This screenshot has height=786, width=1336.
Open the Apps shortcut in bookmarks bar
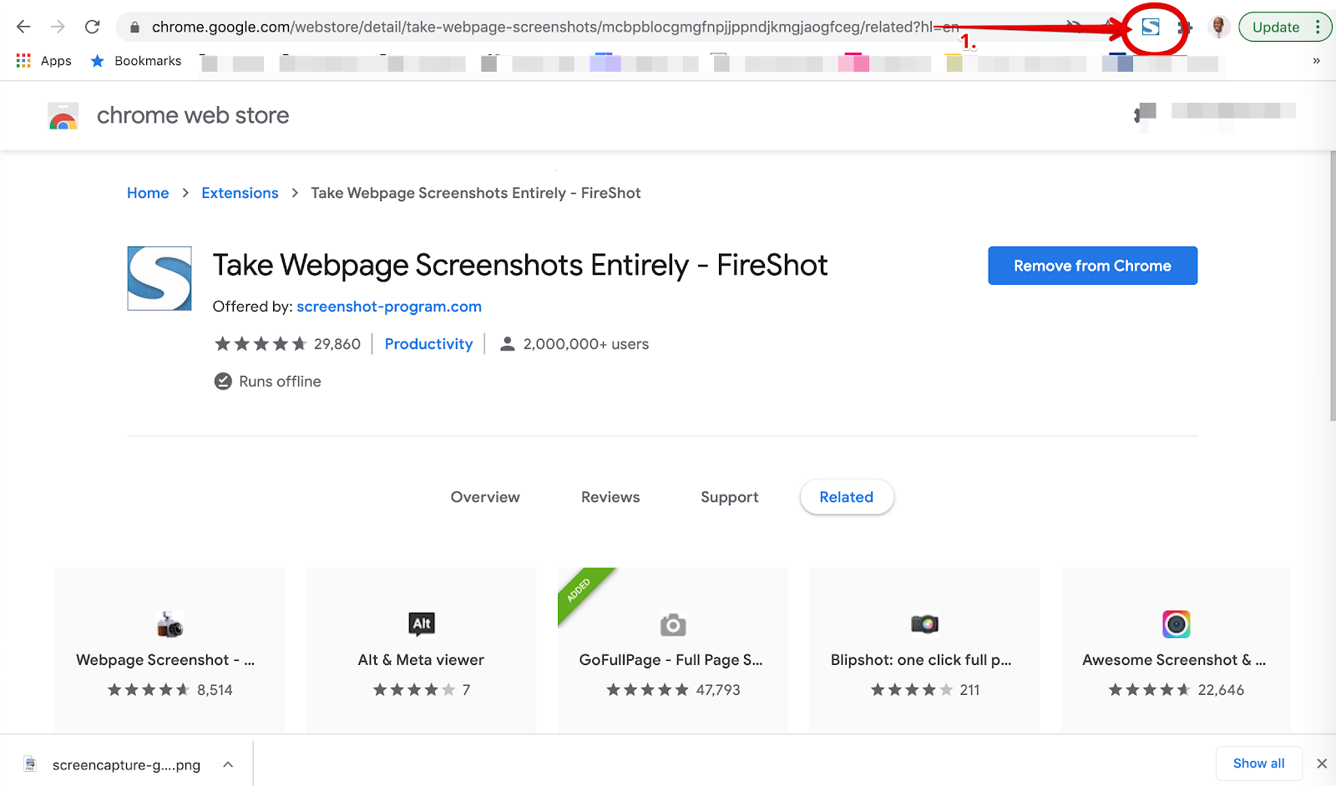coord(43,61)
